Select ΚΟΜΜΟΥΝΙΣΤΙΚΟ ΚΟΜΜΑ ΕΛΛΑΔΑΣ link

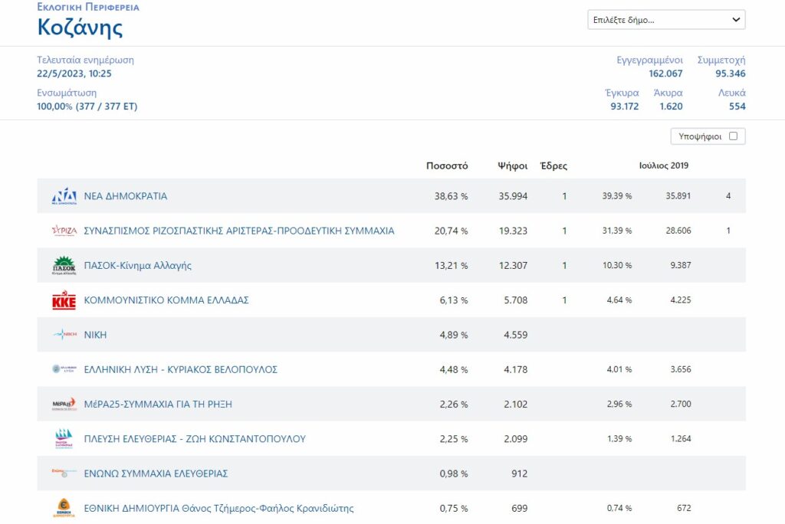(166, 300)
